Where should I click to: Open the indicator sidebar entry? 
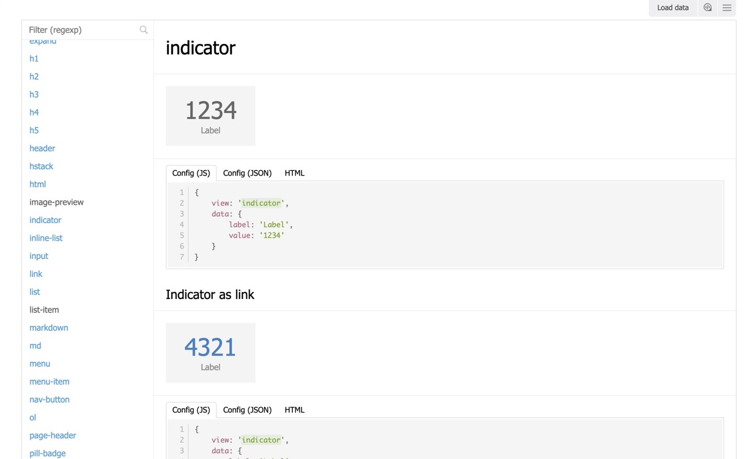coord(45,220)
